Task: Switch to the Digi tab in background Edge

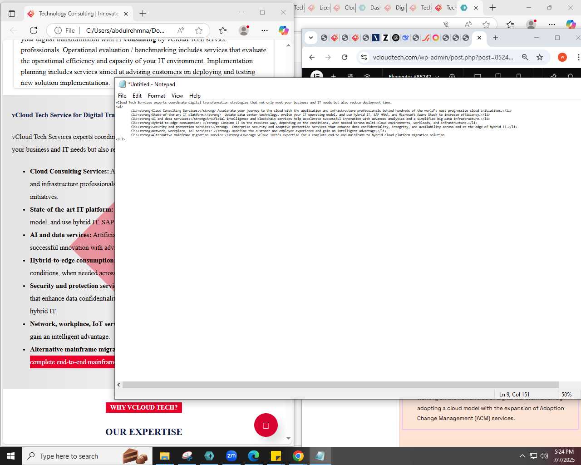Action: tap(394, 8)
